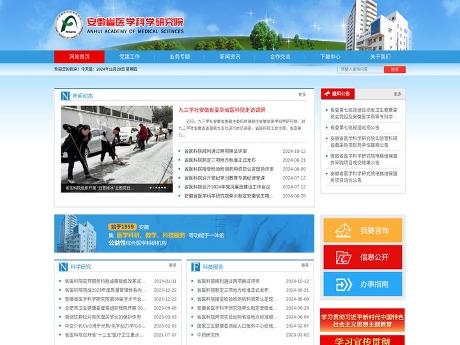Open notice about 实验室科研设备采购项目竞争性磋商公告
Screen dimensions: 460x345
(364, 142)
